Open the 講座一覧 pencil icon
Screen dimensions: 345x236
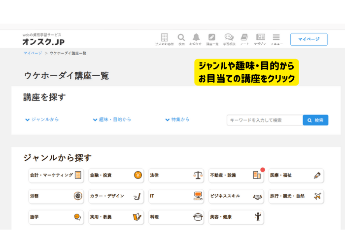pos(212,38)
